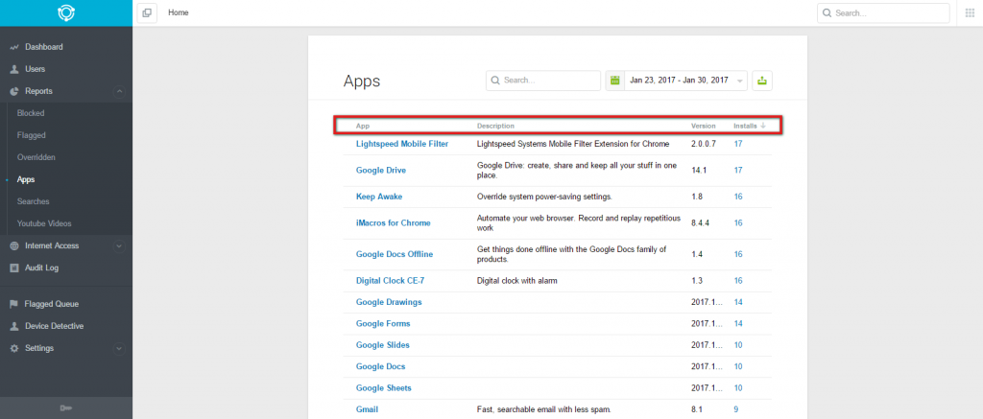Collapse the Reports section chevron

(119, 91)
